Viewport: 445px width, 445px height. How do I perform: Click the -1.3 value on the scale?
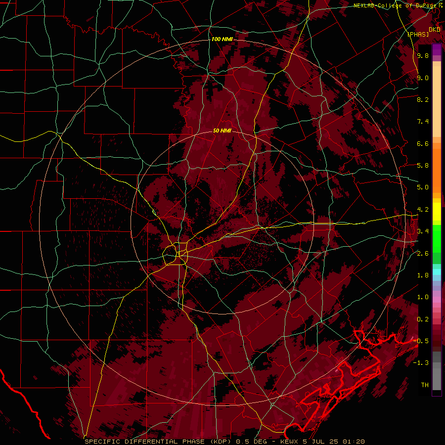coord(421,363)
